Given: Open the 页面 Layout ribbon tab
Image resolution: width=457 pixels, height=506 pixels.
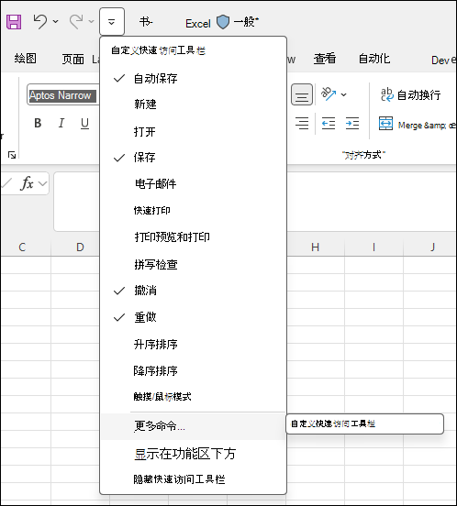Looking at the screenshot, I should [x=81, y=60].
